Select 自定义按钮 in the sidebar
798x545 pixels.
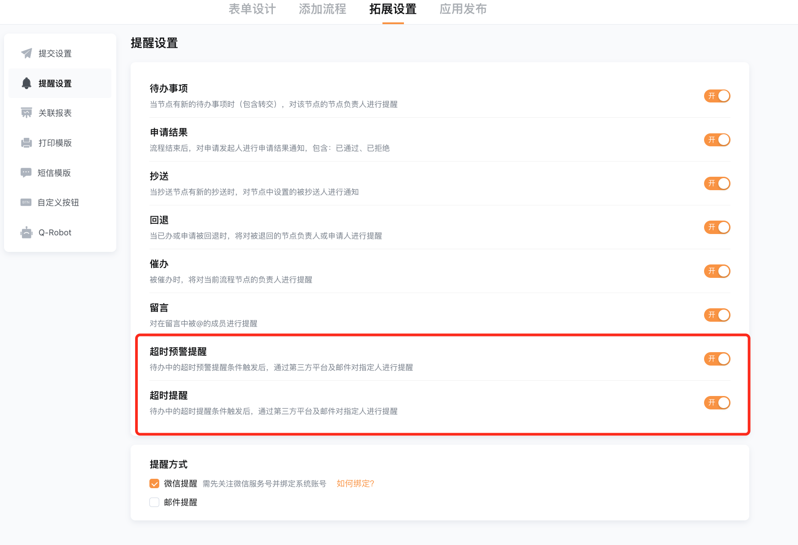point(60,202)
